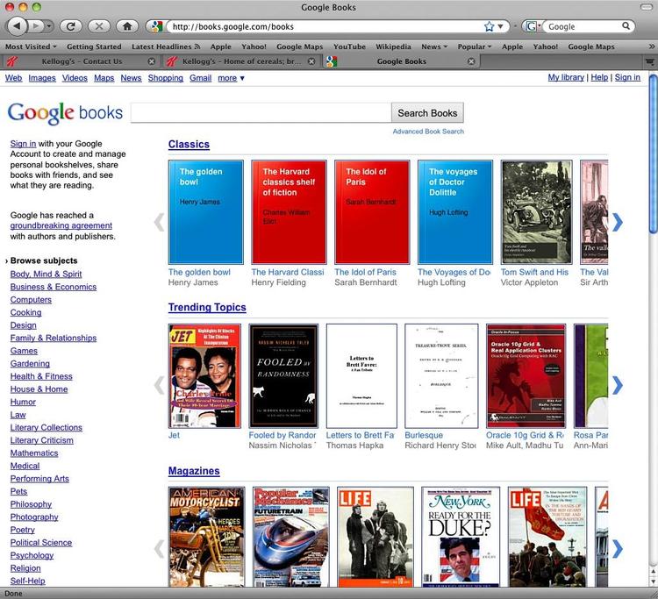The width and height of the screenshot is (658, 599).
Task: Open The golden bowl book cover
Action: point(205,212)
